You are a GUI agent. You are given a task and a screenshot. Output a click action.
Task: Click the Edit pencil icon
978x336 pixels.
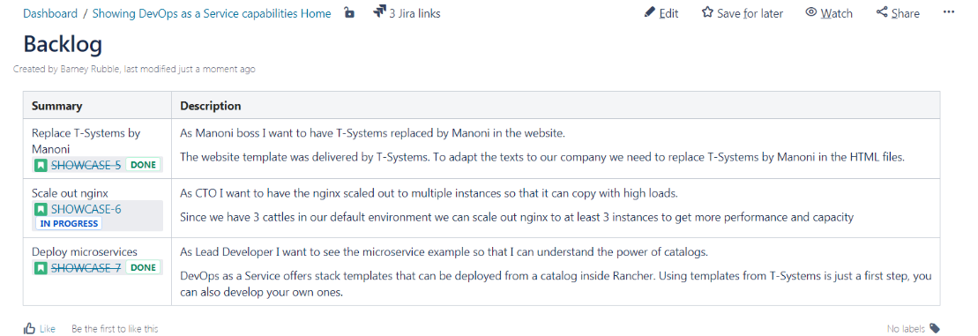click(649, 12)
